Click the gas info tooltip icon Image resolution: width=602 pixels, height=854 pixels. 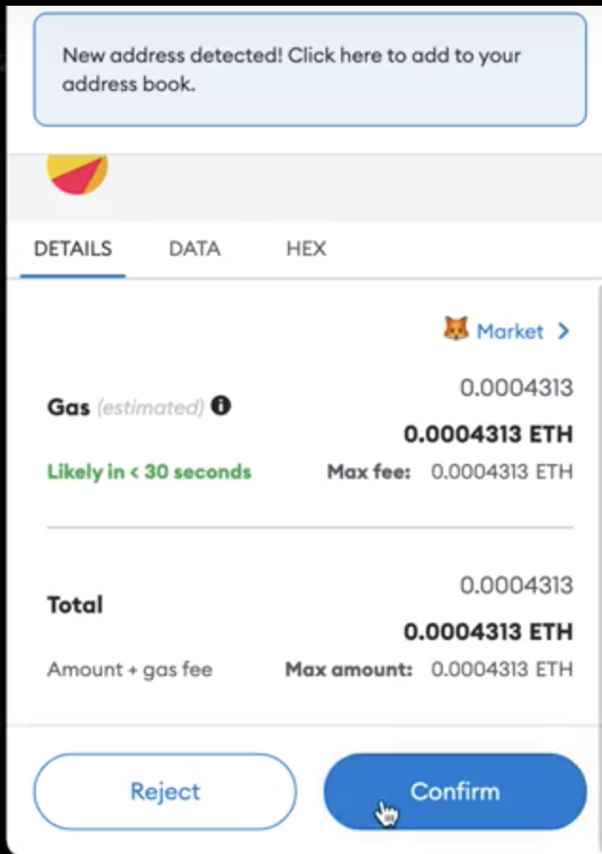click(x=221, y=406)
